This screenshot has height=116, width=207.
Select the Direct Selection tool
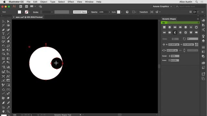point(8,21)
